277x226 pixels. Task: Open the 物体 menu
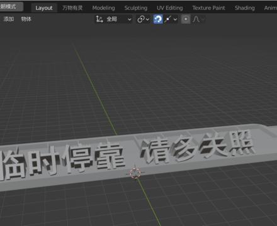coord(26,19)
